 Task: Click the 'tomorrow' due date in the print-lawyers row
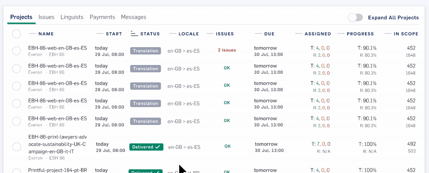[266, 144]
